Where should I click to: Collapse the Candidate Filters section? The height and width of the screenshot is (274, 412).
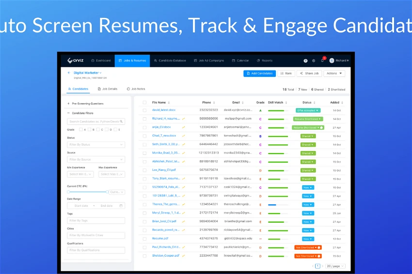coord(80,113)
